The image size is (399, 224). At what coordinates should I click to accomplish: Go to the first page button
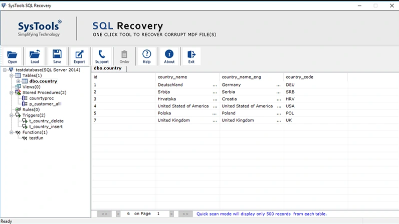pos(105,213)
